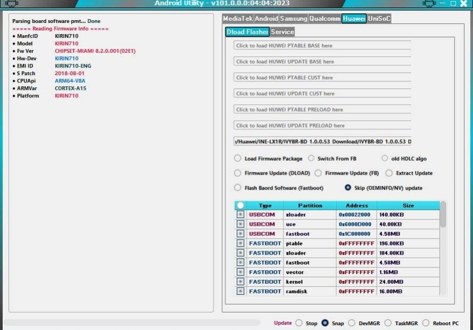Toggle the xloader USBCOM row checkbox
The width and height of the screenshot is (473, 330).
coord(240,214)
